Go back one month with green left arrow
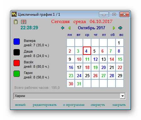The width and height of the screenshot is (141, 120). (x=69, y=28)
